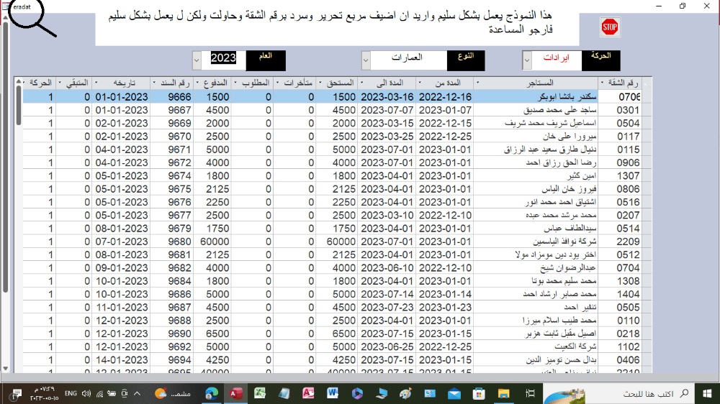Viewport: 720px width, 404px height.
Task: Click the Windows search box on the taskbar
Action: coord(618,393)
